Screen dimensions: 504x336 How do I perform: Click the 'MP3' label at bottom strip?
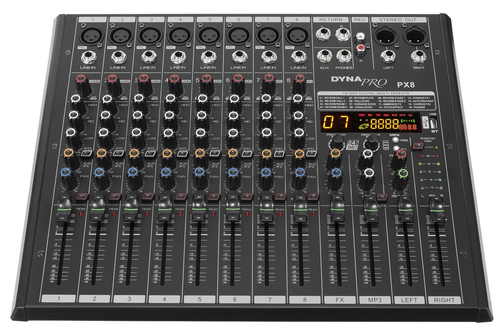pyautogui.click(x=375, y=300)
